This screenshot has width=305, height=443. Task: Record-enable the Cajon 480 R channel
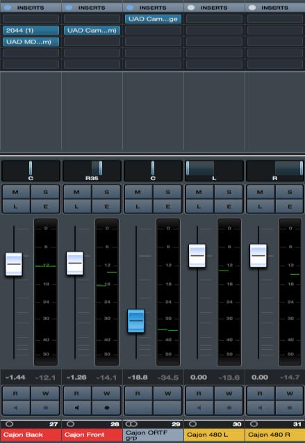290,408
